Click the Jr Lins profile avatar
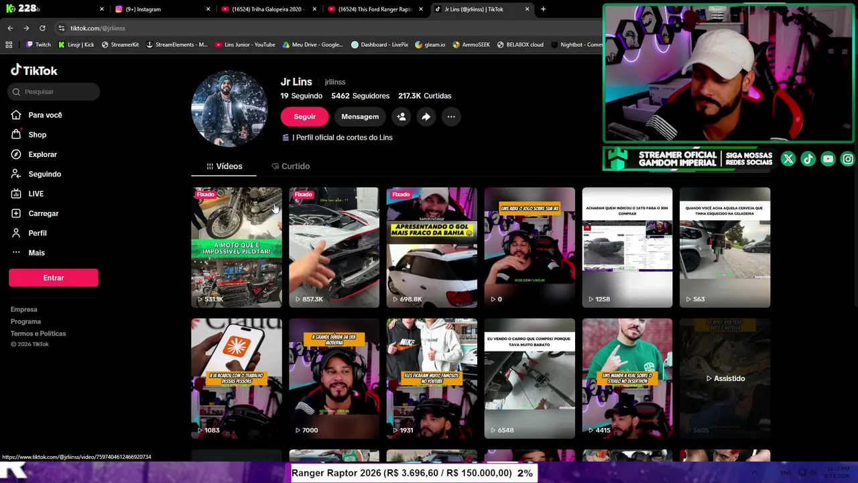Screen dimensions: 858x483 point(229,109)
